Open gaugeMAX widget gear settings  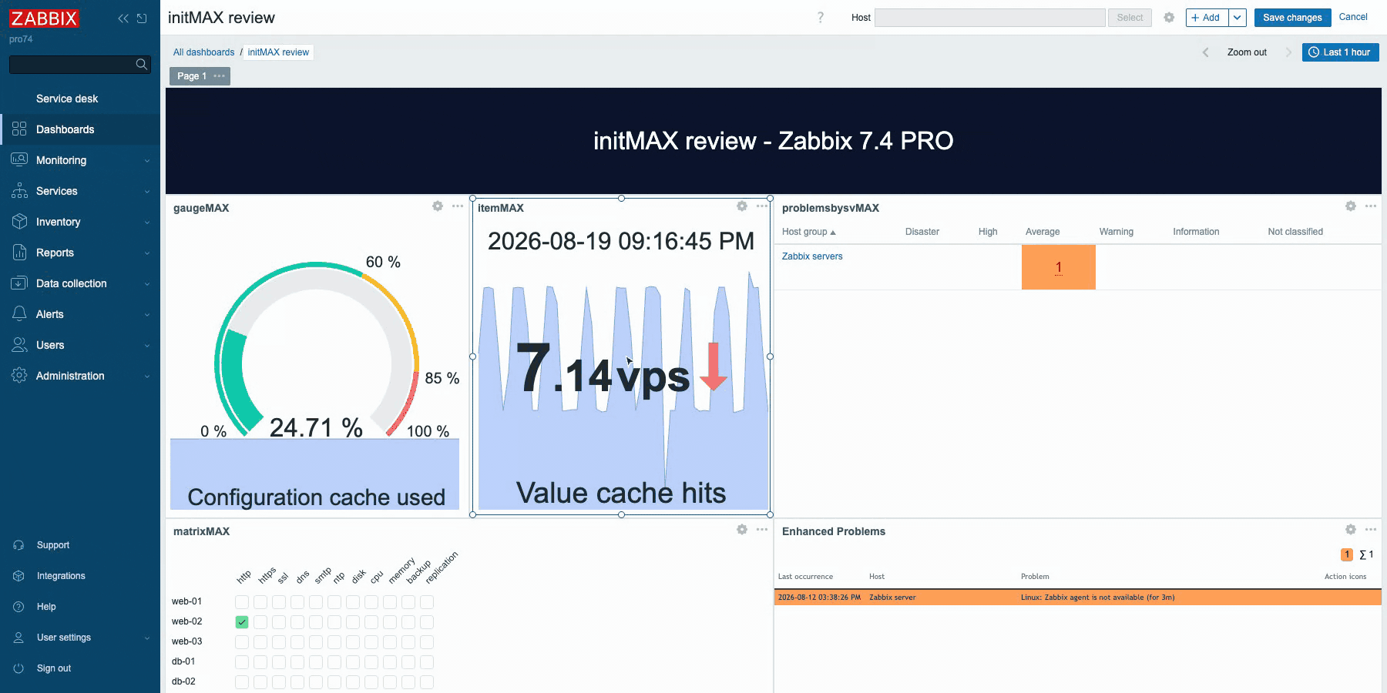tap(438, 206)
